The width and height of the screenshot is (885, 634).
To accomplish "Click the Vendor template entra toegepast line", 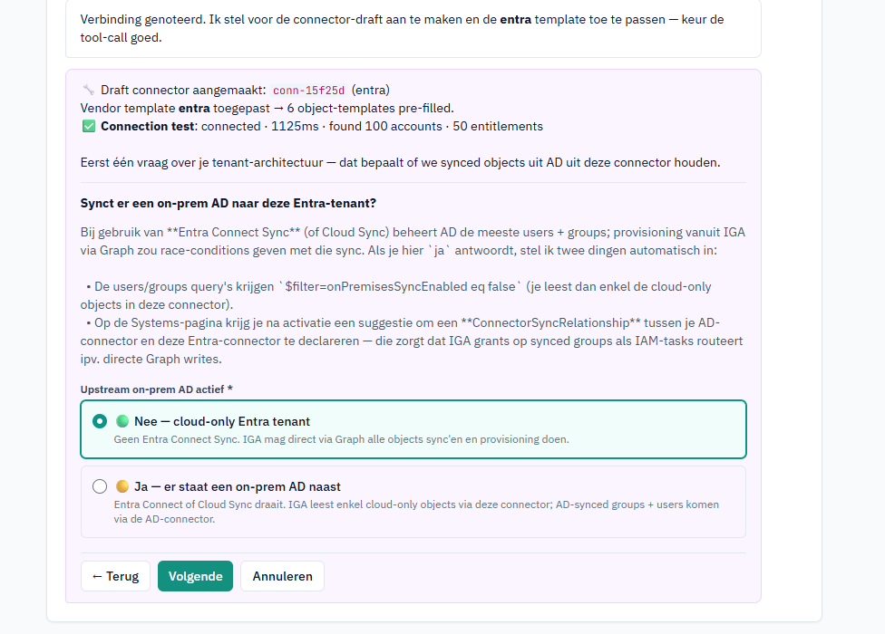I will point(267,108).
